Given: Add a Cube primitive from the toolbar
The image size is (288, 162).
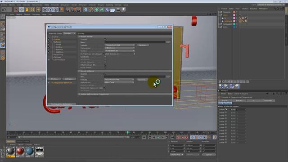Looking at the screenshot, I should (85, 9).
